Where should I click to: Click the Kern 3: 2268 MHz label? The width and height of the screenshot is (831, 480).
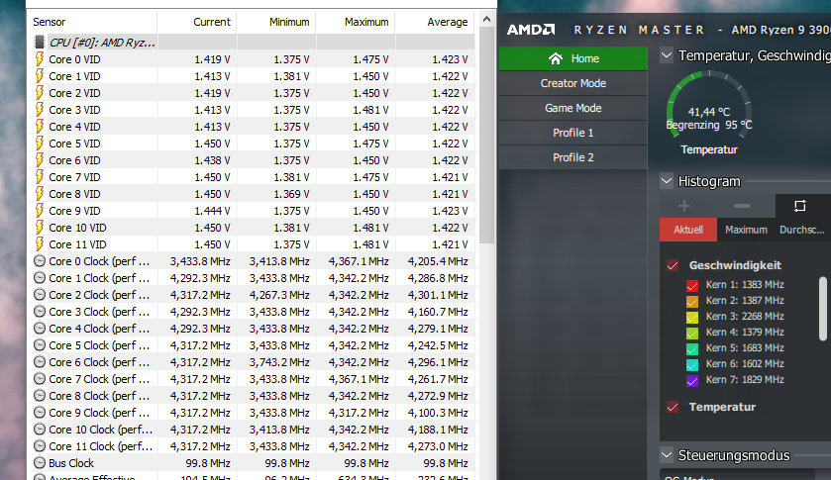(745, 317)
